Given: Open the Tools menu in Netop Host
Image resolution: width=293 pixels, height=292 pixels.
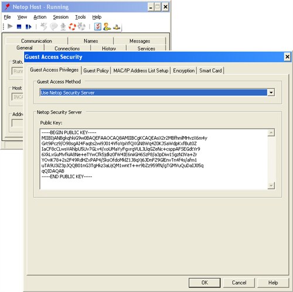Looking at the screenshot, I should 80,17.
